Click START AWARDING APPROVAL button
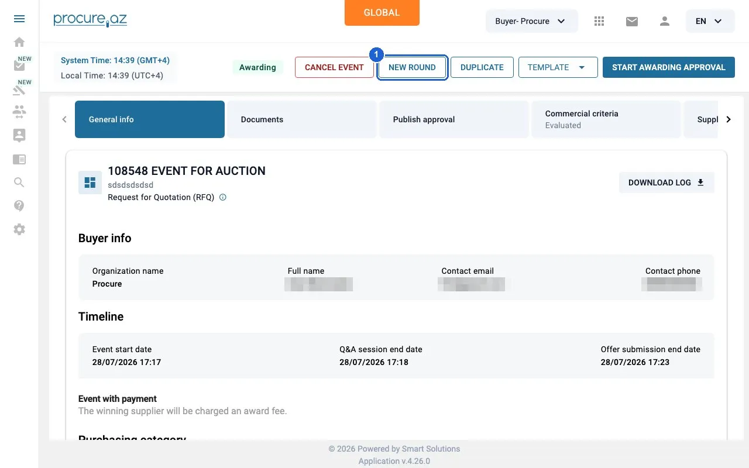The image size is (749, 468). pyautogui.click(x=669, y=67)
